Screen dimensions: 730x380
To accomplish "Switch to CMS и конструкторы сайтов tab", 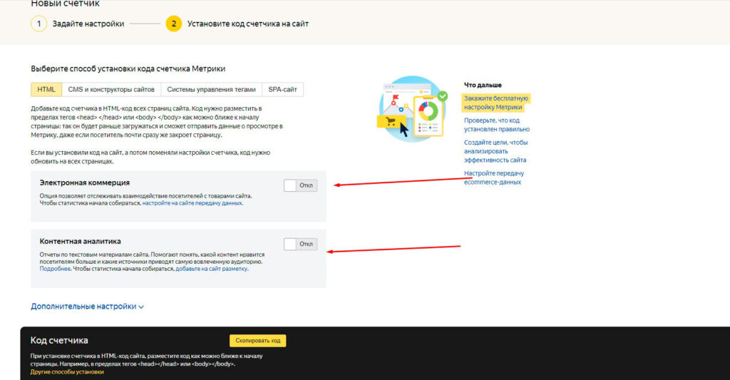I will (111, 89).
